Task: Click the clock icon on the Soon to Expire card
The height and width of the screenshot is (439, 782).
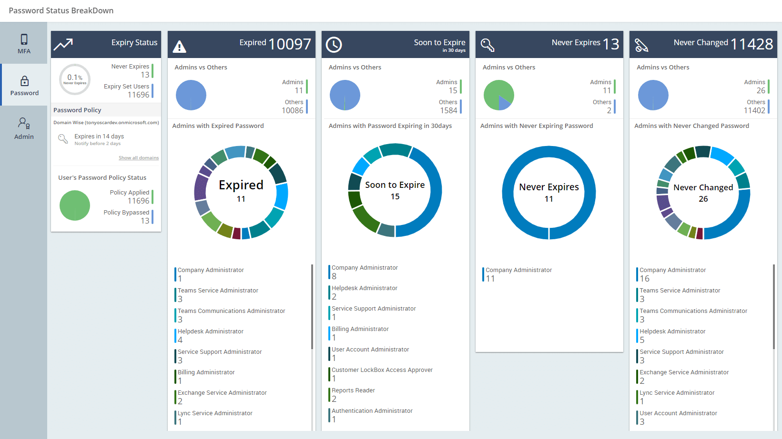Action: 335,44
